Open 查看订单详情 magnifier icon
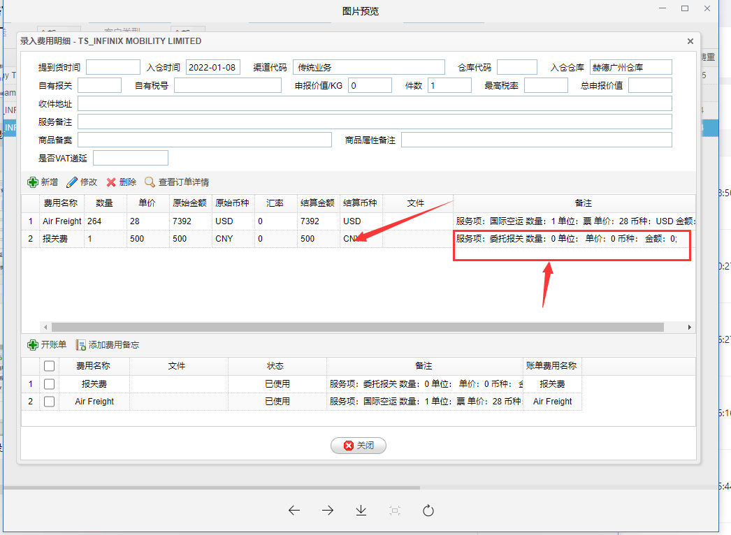Image resolution: width=731 pixels, height=535 pixels. tap(150, 182)
